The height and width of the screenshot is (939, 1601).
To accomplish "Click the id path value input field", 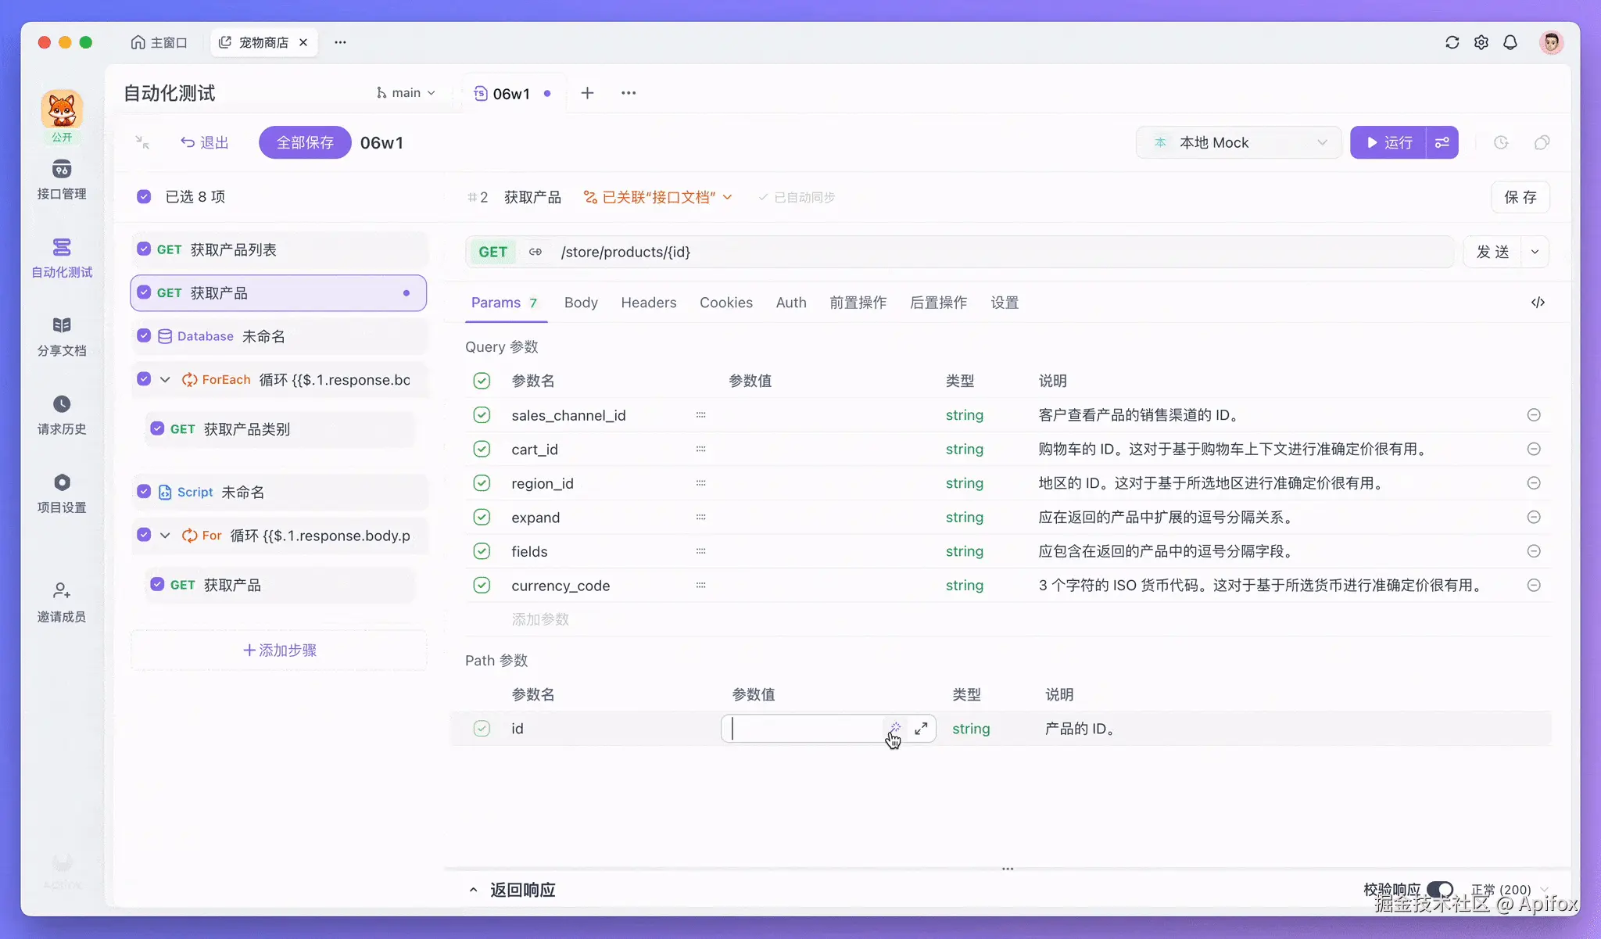I will tap(804, 728).
